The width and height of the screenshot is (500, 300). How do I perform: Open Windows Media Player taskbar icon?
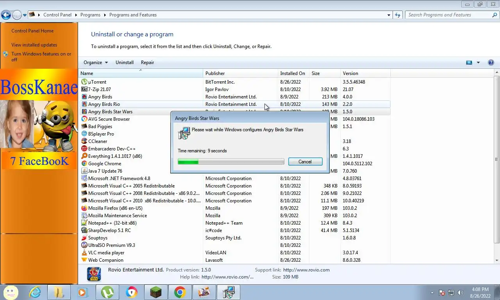tap(82, 292)
